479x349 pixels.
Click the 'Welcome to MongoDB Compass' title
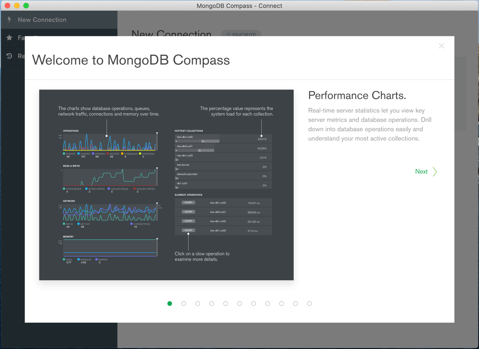[x=131, y=60]
